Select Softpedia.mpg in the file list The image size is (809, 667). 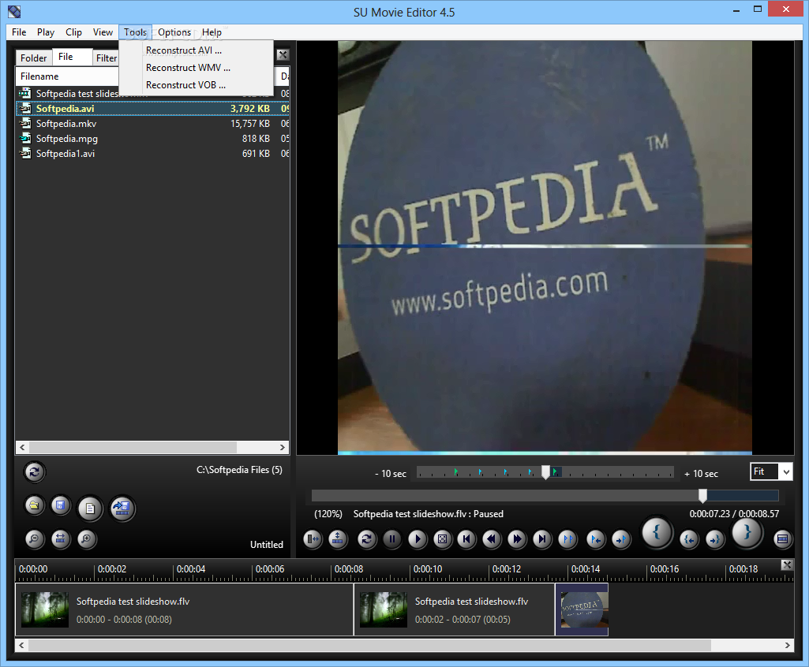point(152,138)
